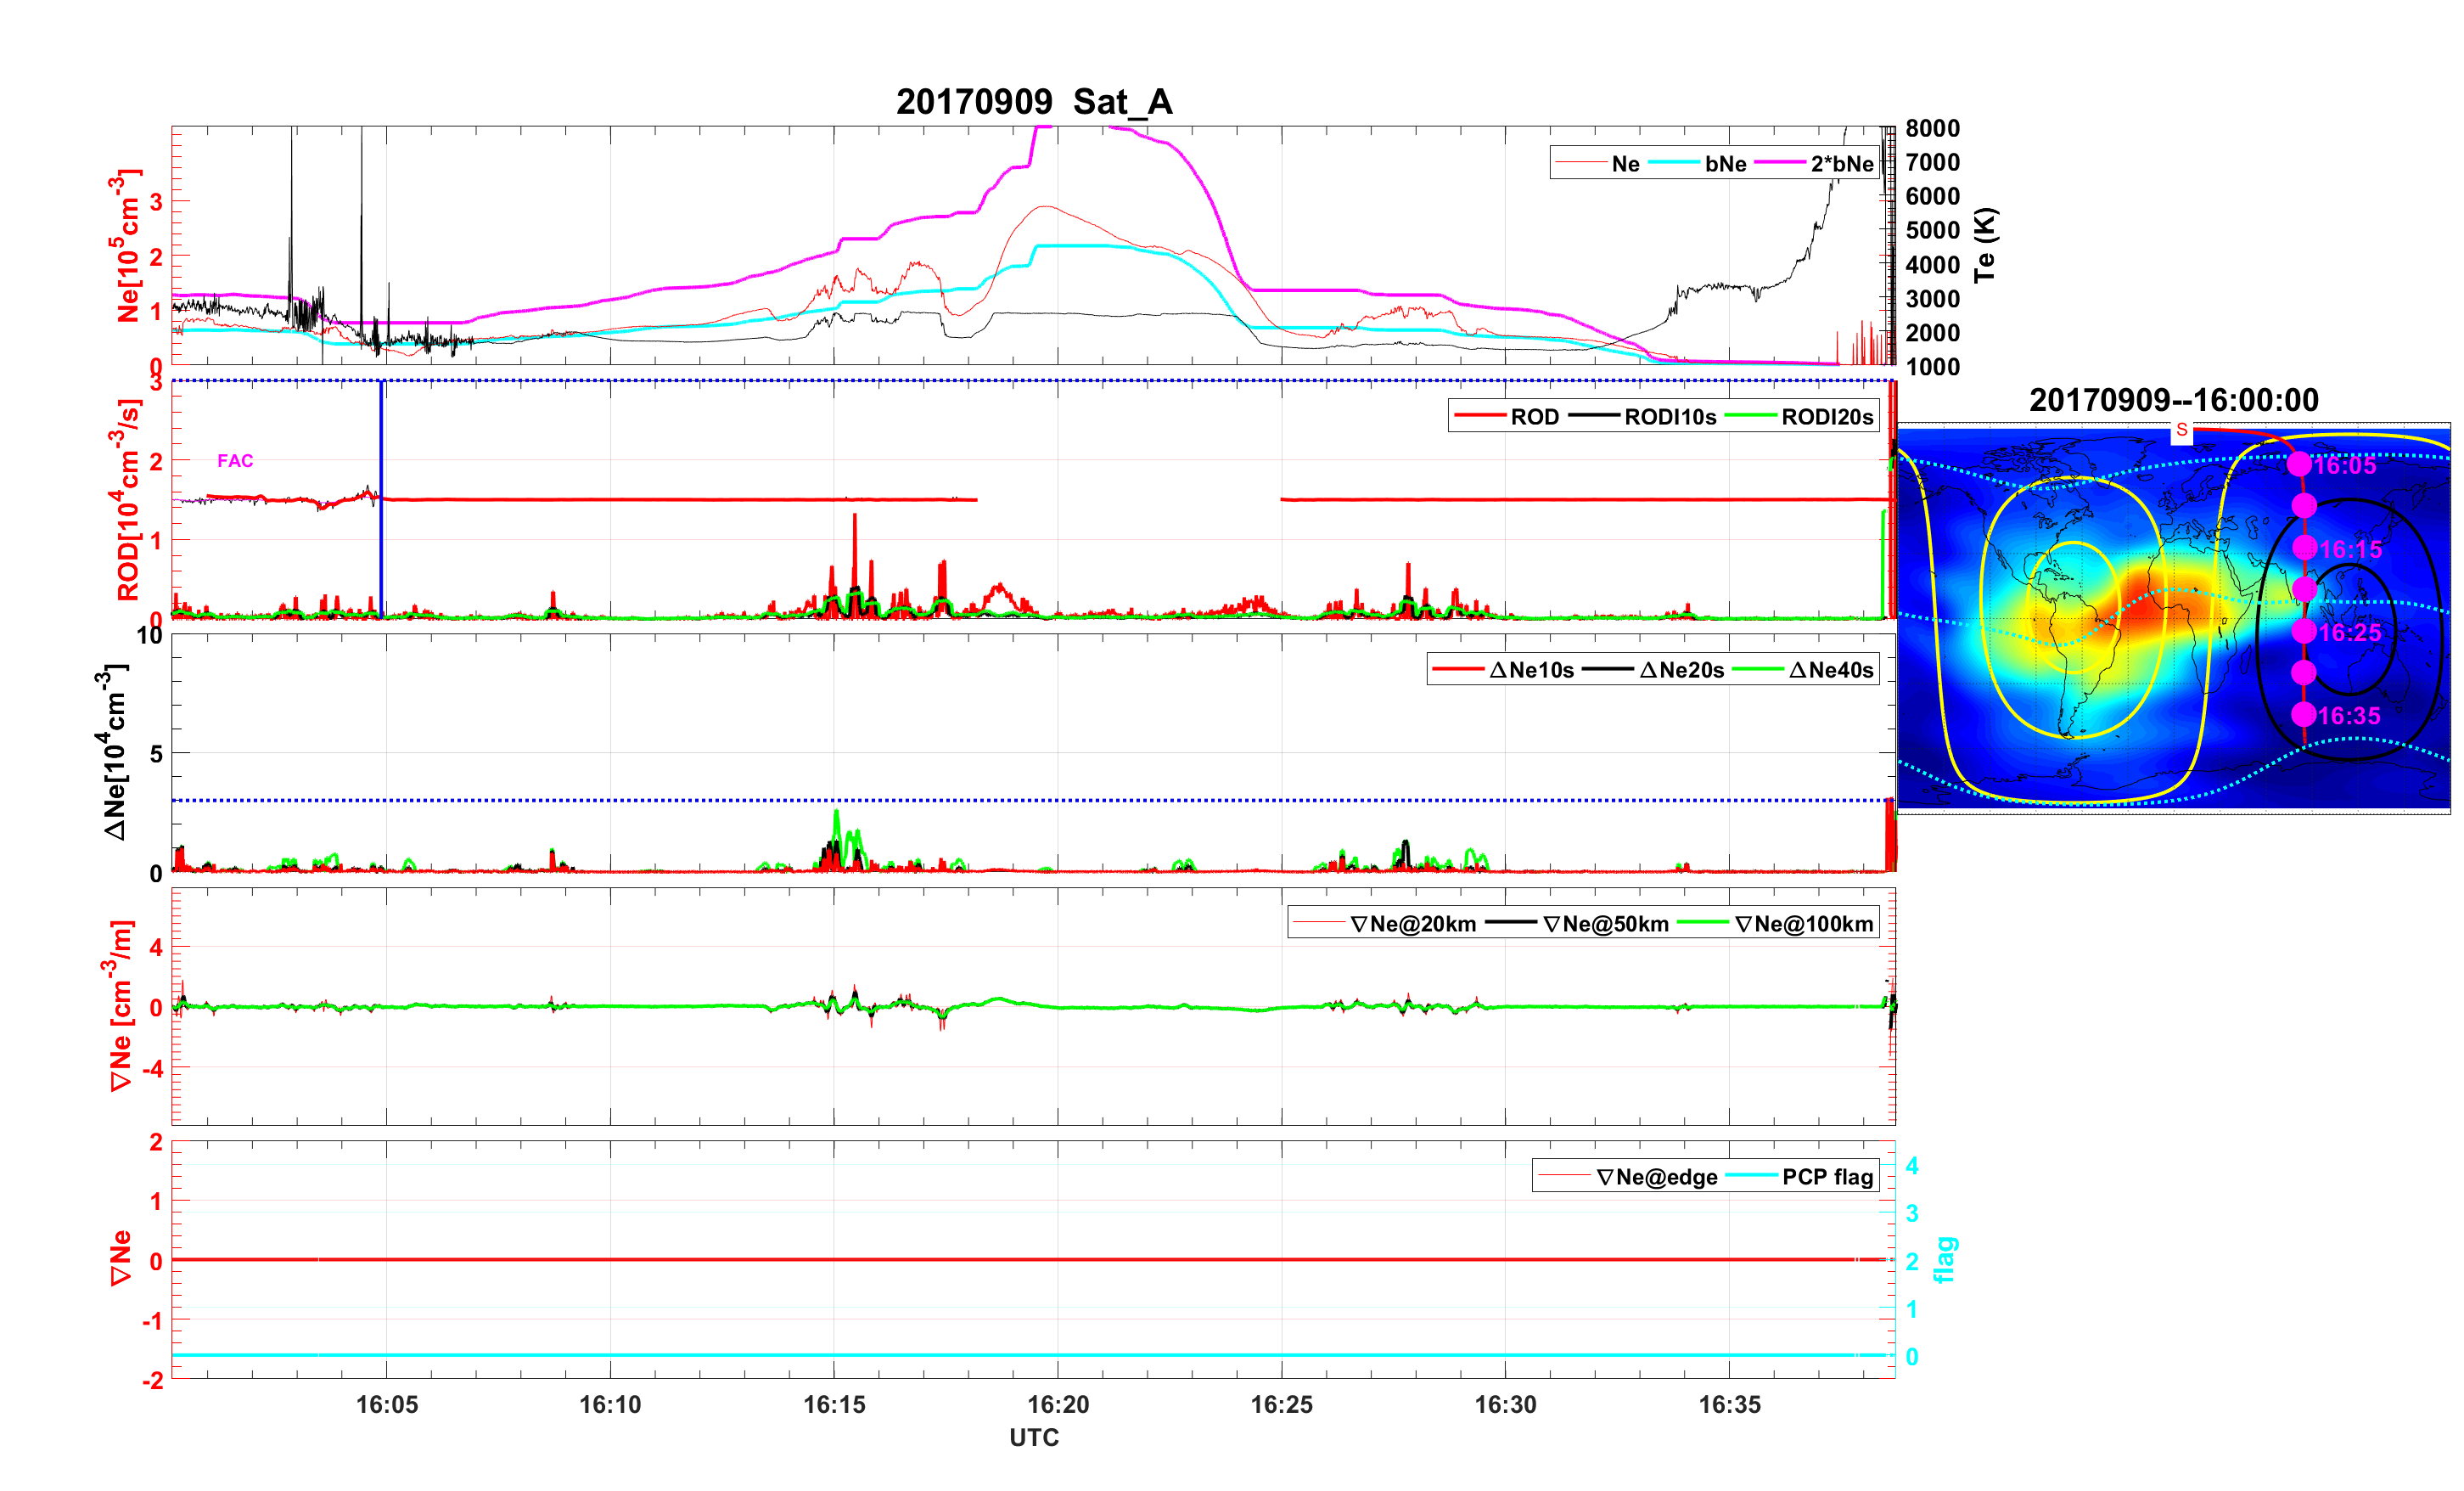Click the ∇Ne@edge legend entry
The height and width of the screenshot is (1491, 2464).
coord(1656,1178)
